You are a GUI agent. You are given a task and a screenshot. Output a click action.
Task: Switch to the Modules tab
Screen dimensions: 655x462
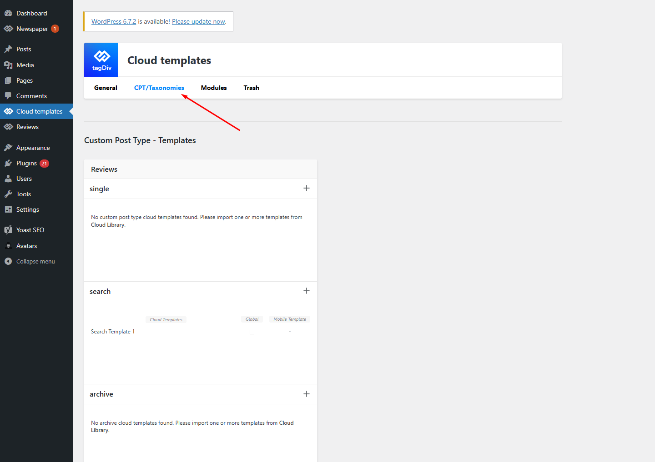click(214, 88)
